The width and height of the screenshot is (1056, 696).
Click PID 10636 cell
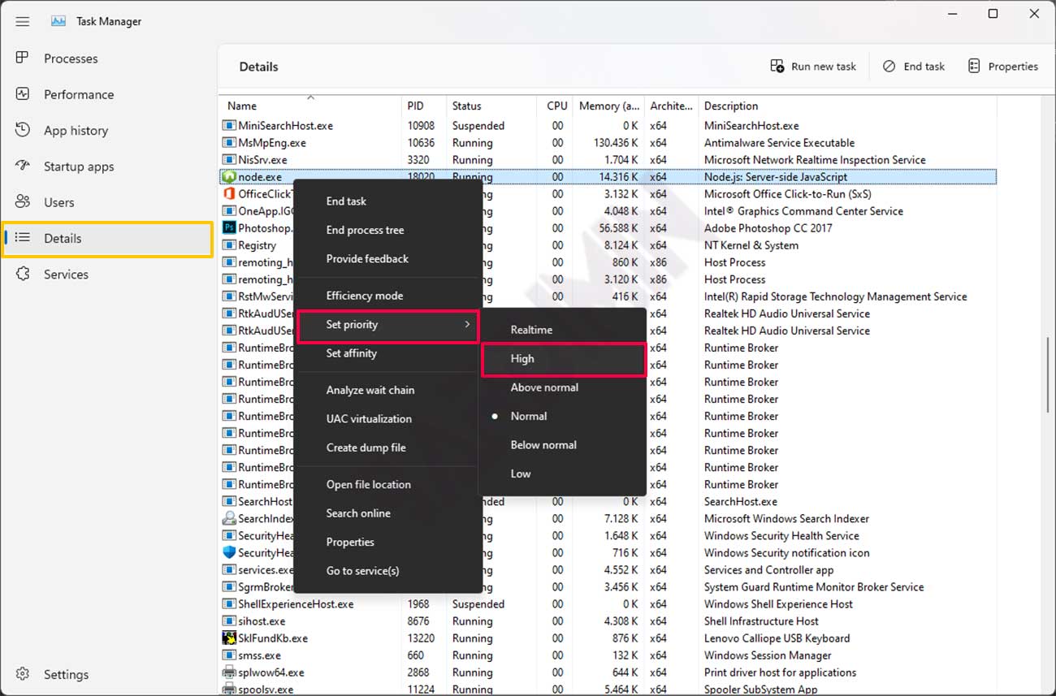click(421, 143)
